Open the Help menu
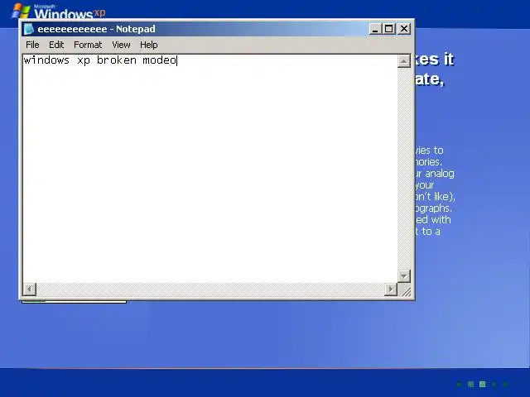The width and height of the screenshot is (530, 397). [149, 45]
